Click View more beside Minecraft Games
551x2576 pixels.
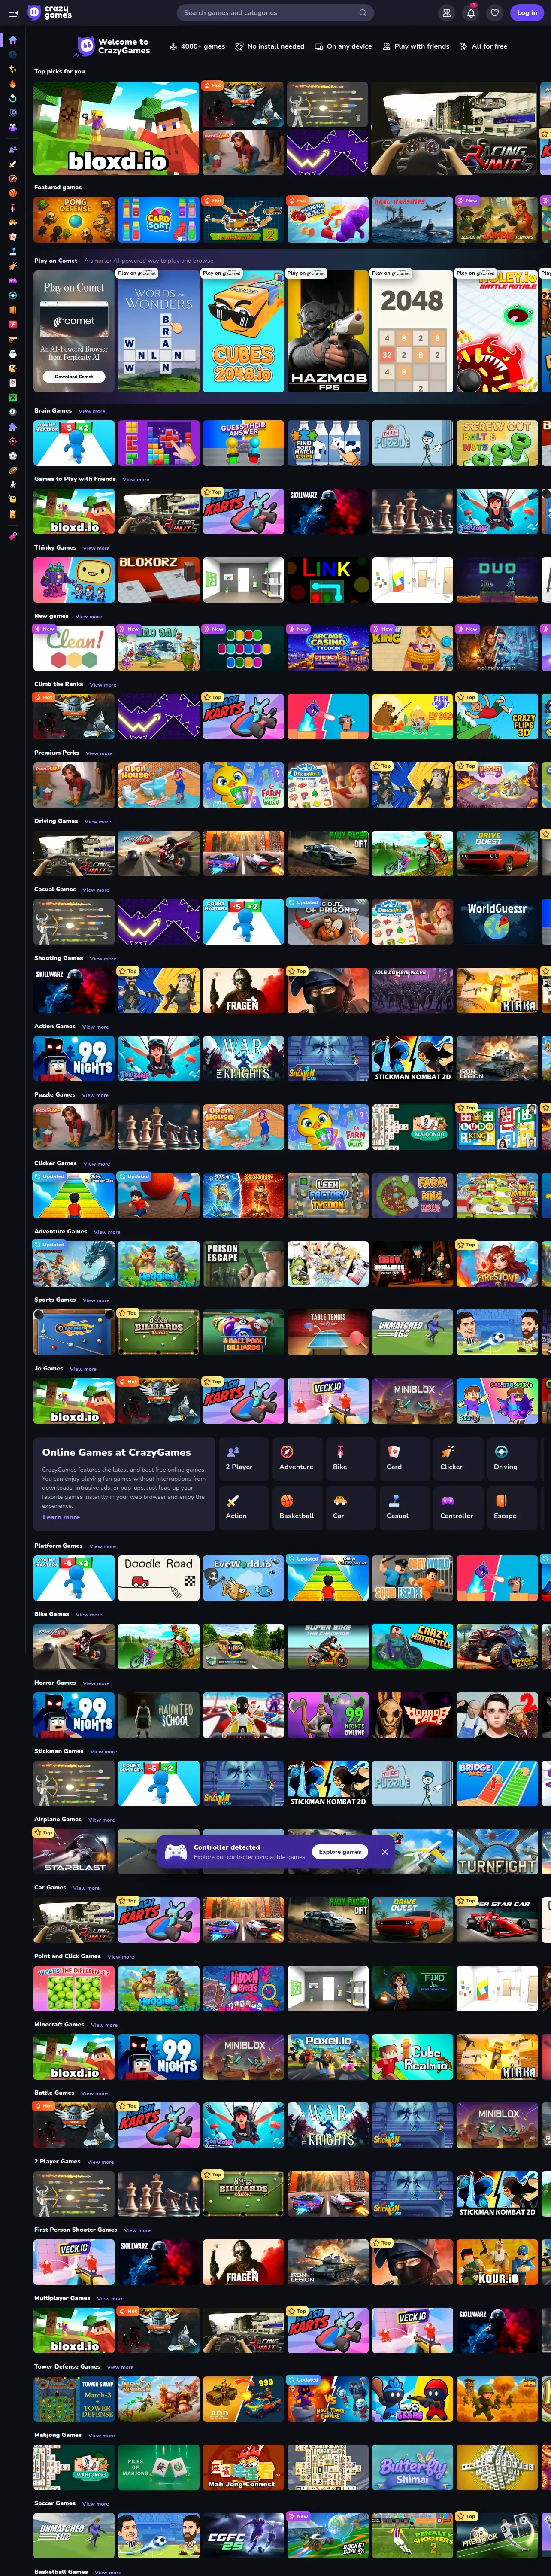104,2025
